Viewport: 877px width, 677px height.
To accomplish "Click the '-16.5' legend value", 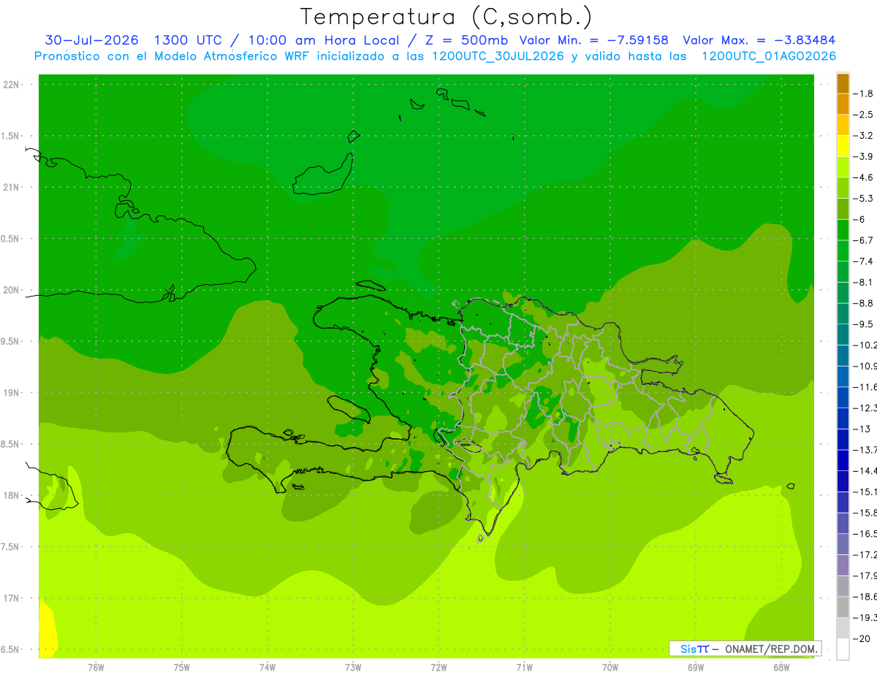I will (x=864, y=534).
